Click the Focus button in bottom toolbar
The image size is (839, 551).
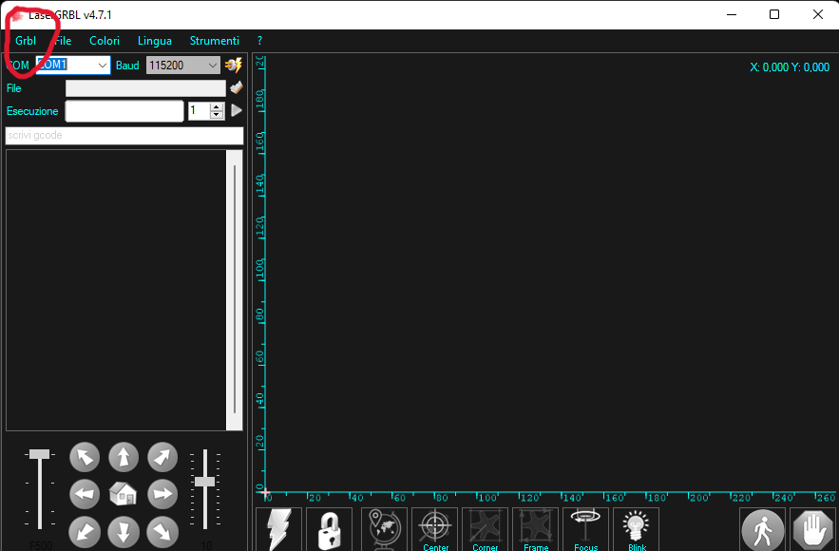[586, 531]
